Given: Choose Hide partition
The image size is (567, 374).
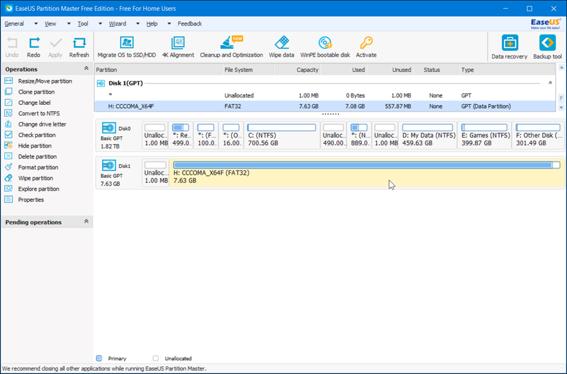Looking at the screenshot, I should [x=35, y=146].
